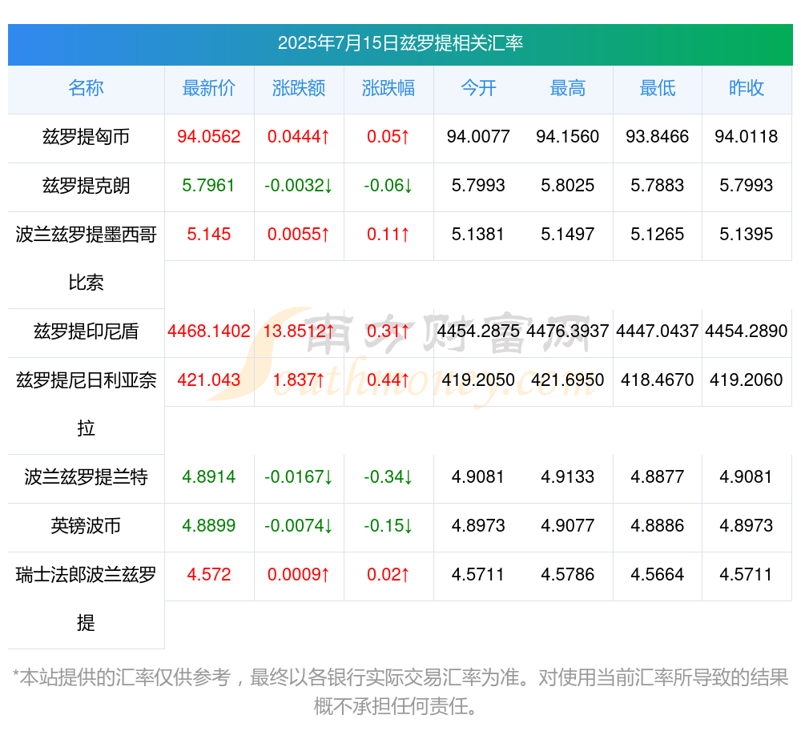Click the 兹罗提匈币 row name
The width and height of the screenshot is (801, 731).
tap(86, 137)
